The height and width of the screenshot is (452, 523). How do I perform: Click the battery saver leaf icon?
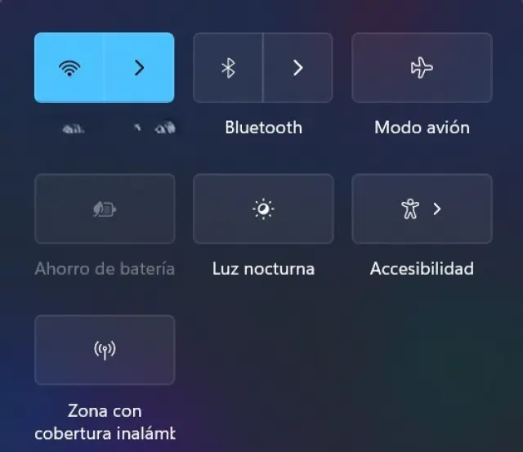(105, 209)
